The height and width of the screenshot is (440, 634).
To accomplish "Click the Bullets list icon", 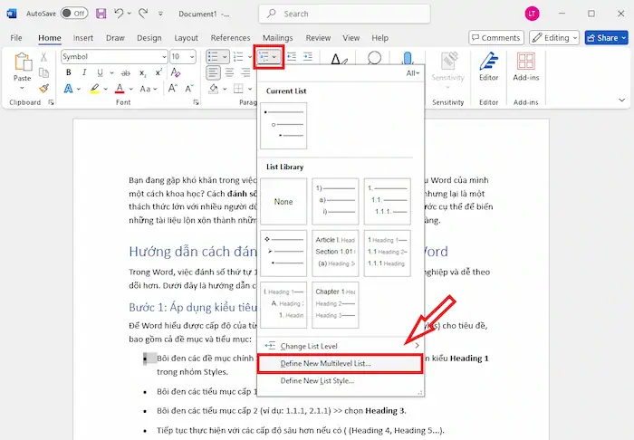I will pyautogui.click(x=212, y=56).
